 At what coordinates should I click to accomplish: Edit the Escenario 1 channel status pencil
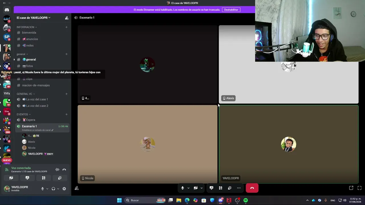click(52, 130)
